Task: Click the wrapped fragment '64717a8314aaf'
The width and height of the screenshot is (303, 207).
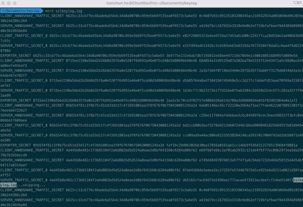Action: (13, 165)
